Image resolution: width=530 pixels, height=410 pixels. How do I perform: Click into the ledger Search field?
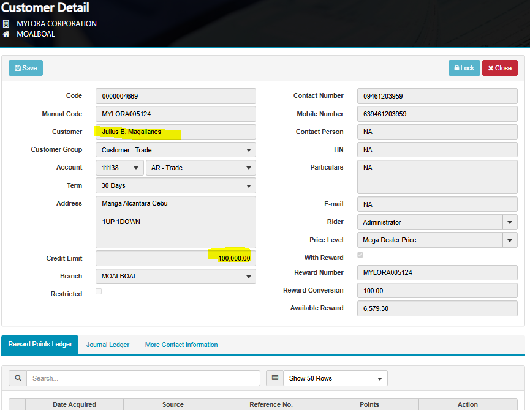point(143,378)
